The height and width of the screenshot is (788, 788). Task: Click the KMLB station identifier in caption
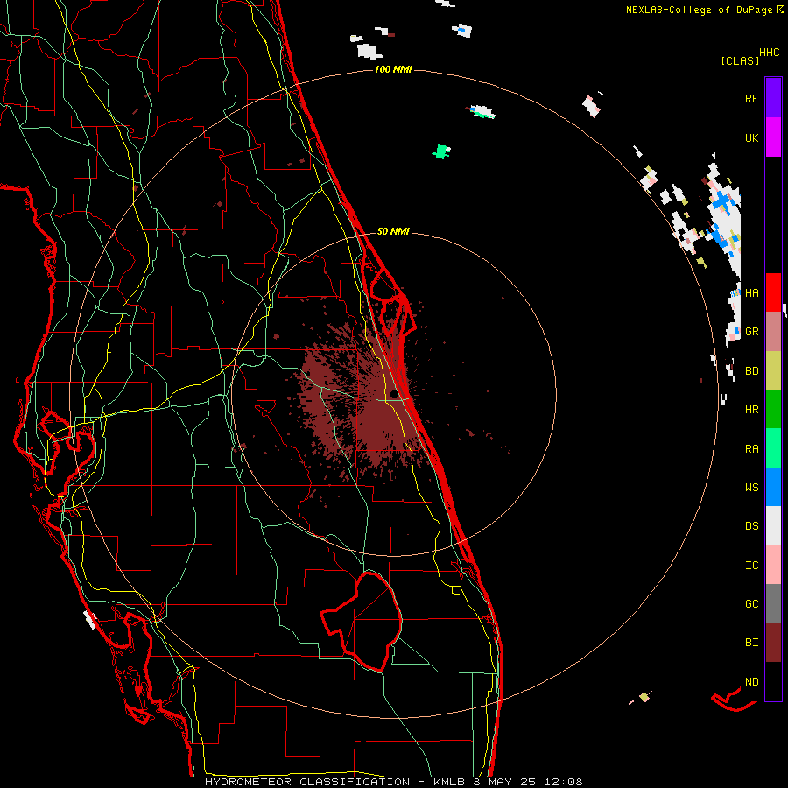449,782
